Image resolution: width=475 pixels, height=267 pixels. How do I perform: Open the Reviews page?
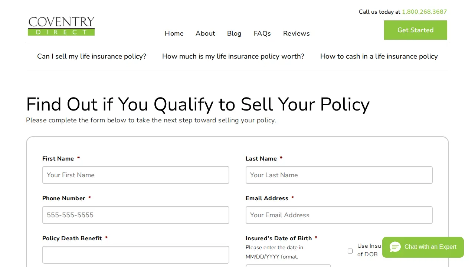pos(296,33)
